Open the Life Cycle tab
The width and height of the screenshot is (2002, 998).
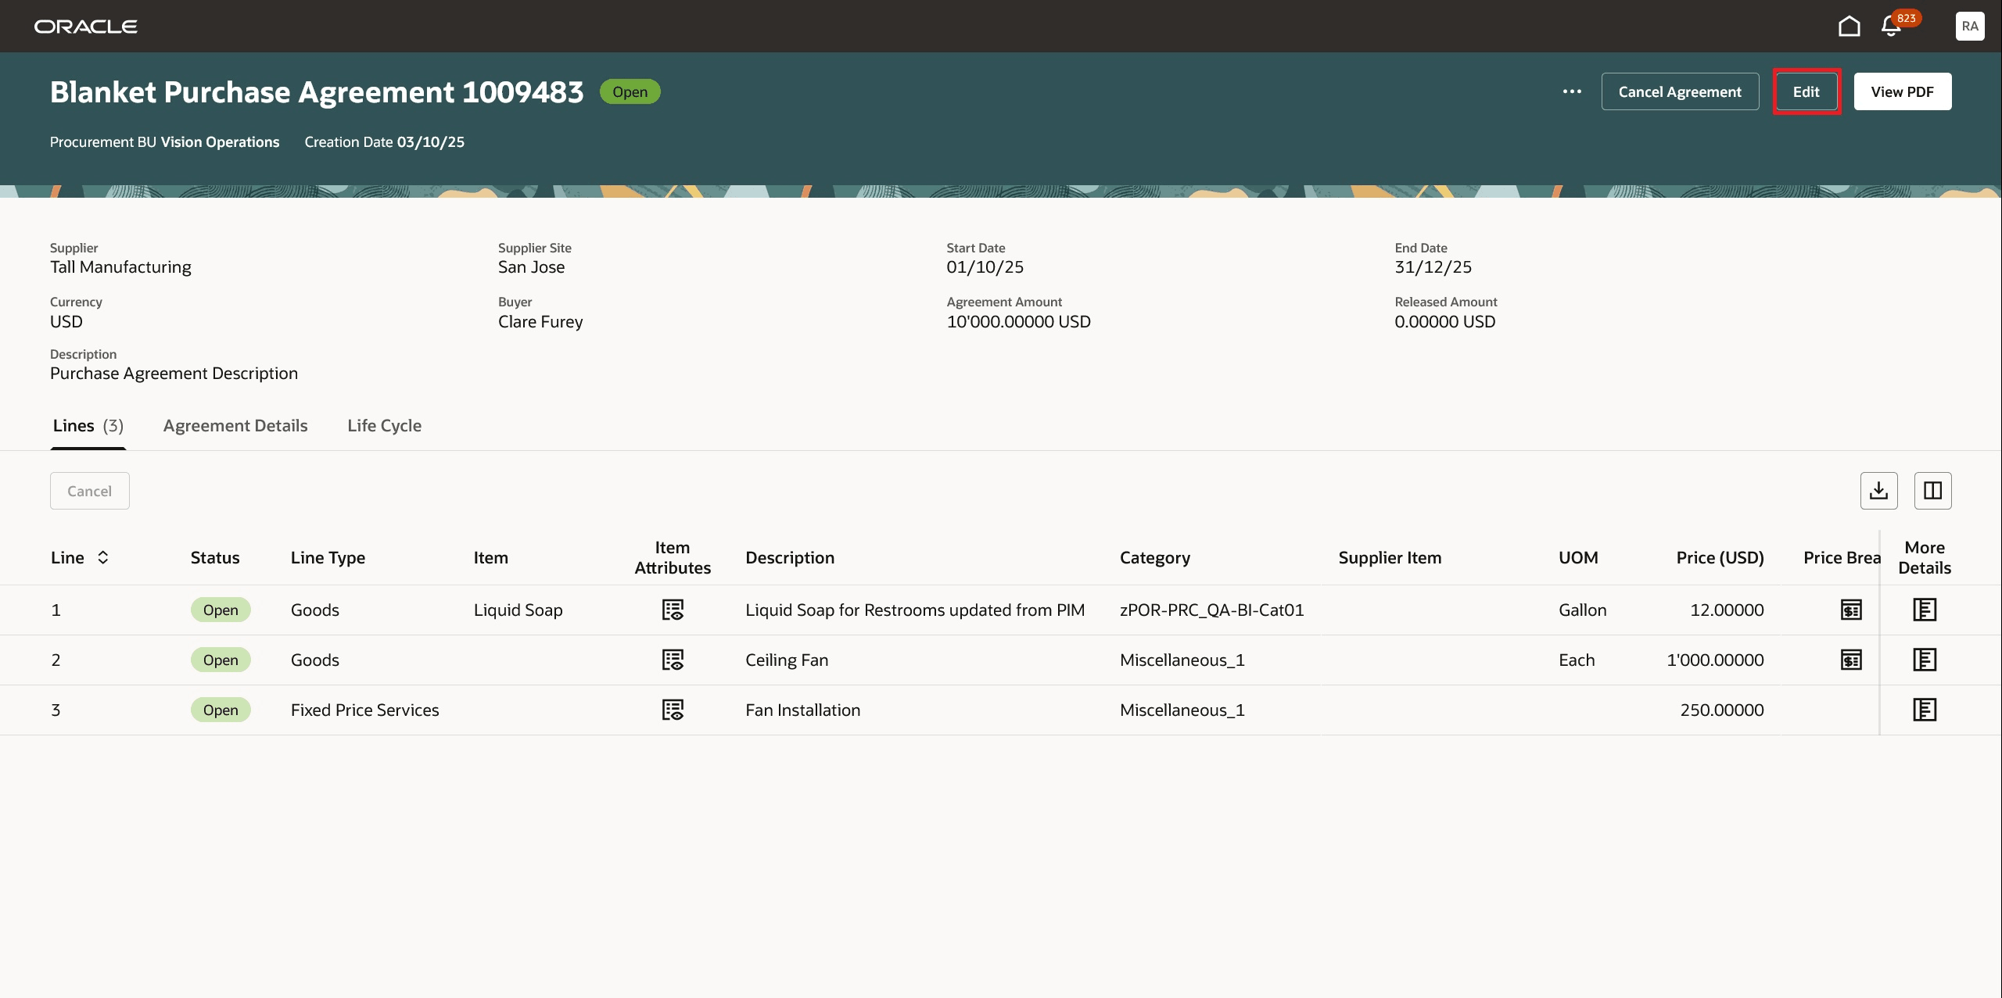pos(384,426)
